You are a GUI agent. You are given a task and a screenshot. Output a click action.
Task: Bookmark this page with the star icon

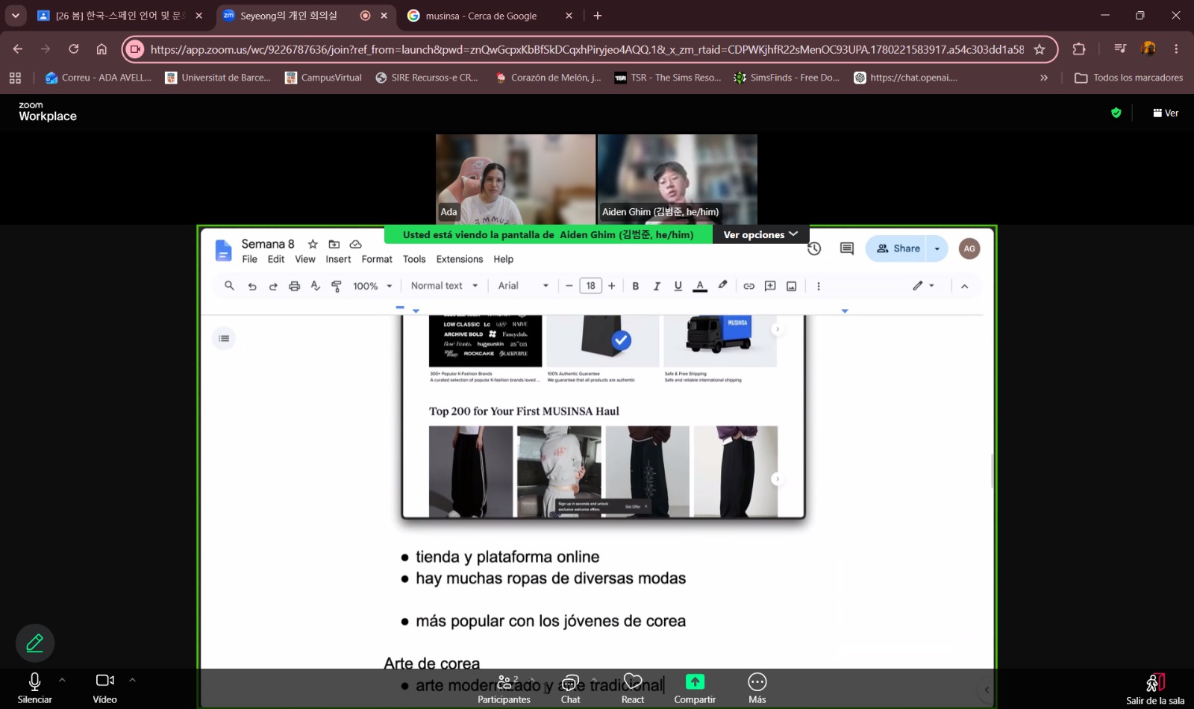(x=1040, y=49)
